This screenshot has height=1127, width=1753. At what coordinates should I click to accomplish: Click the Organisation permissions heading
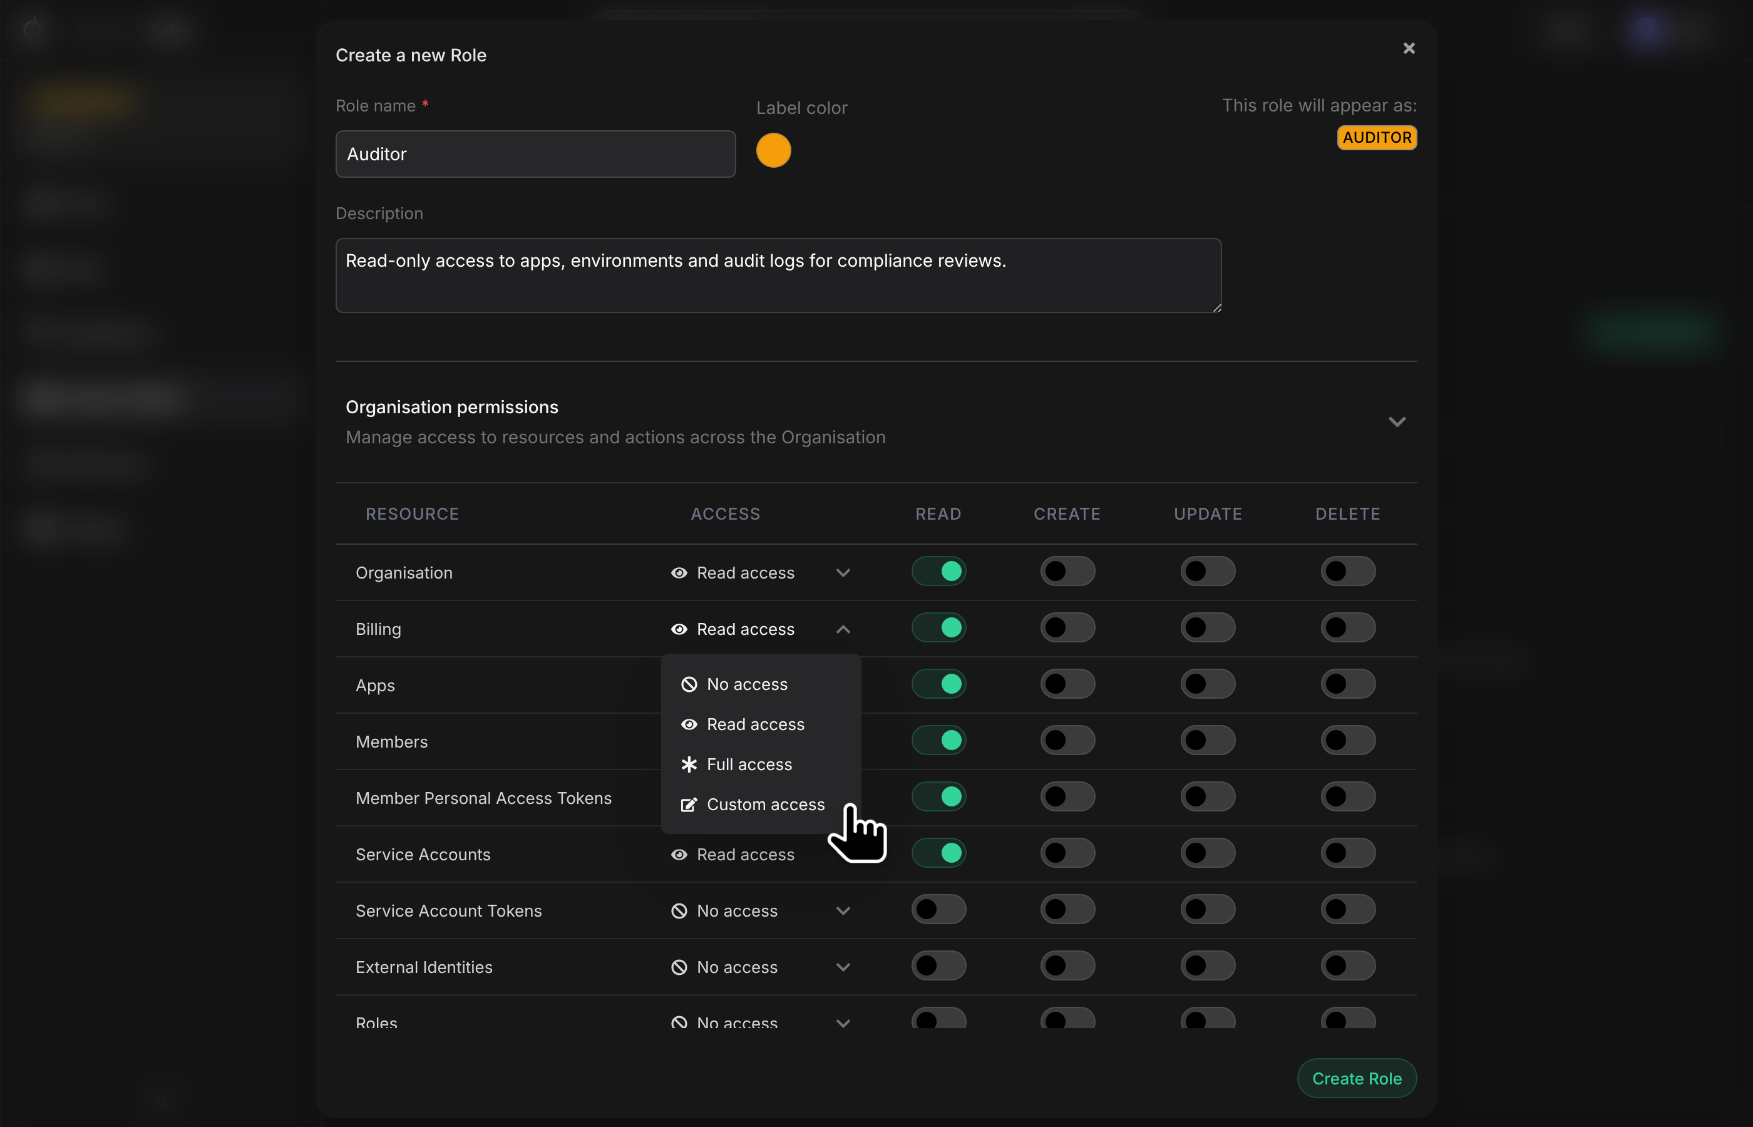pyautogui.click(x=451, y=407)
